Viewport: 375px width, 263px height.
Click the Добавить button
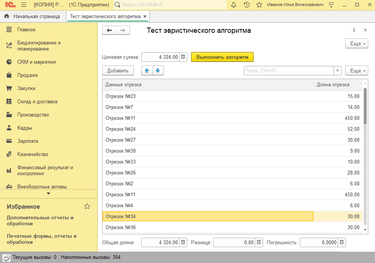[x=118, y=70]
